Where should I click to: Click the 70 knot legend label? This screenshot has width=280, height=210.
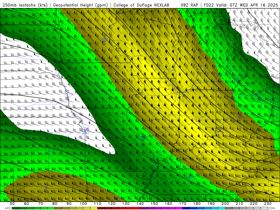(41, 204)
